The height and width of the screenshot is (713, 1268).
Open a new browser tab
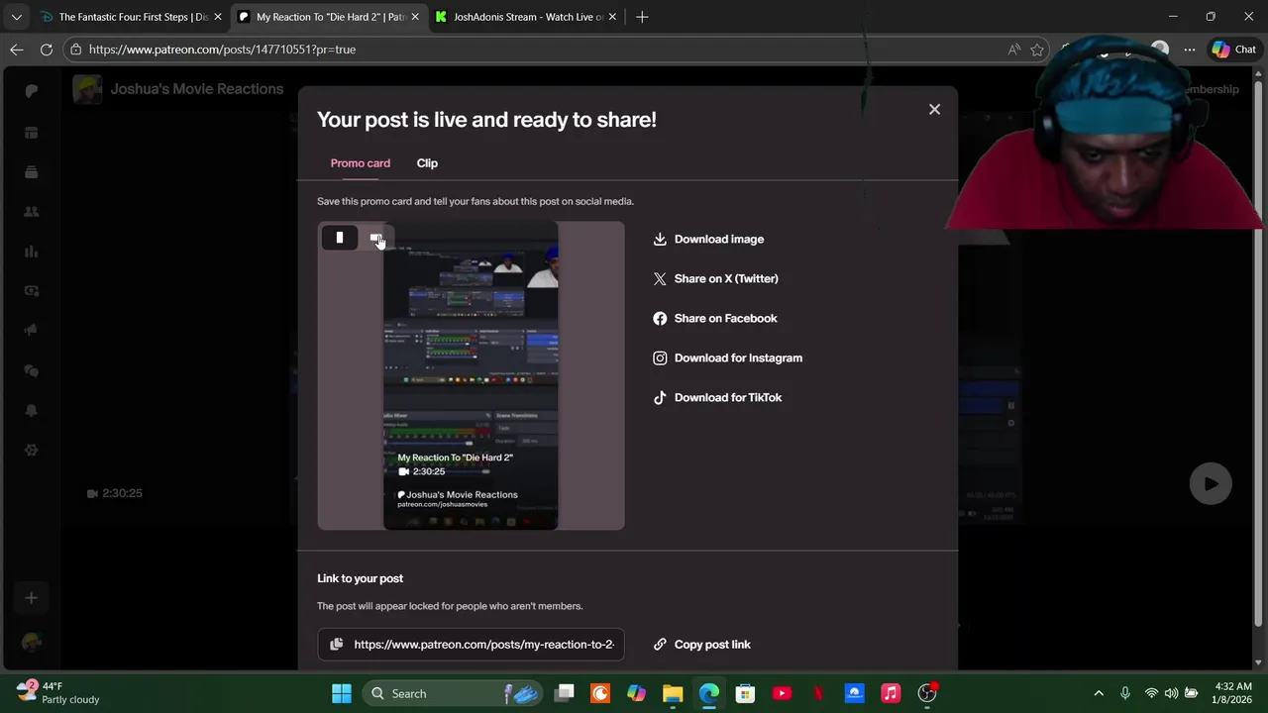coord(642,17)
